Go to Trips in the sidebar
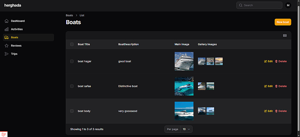300x137 pixels. [14, 54]
